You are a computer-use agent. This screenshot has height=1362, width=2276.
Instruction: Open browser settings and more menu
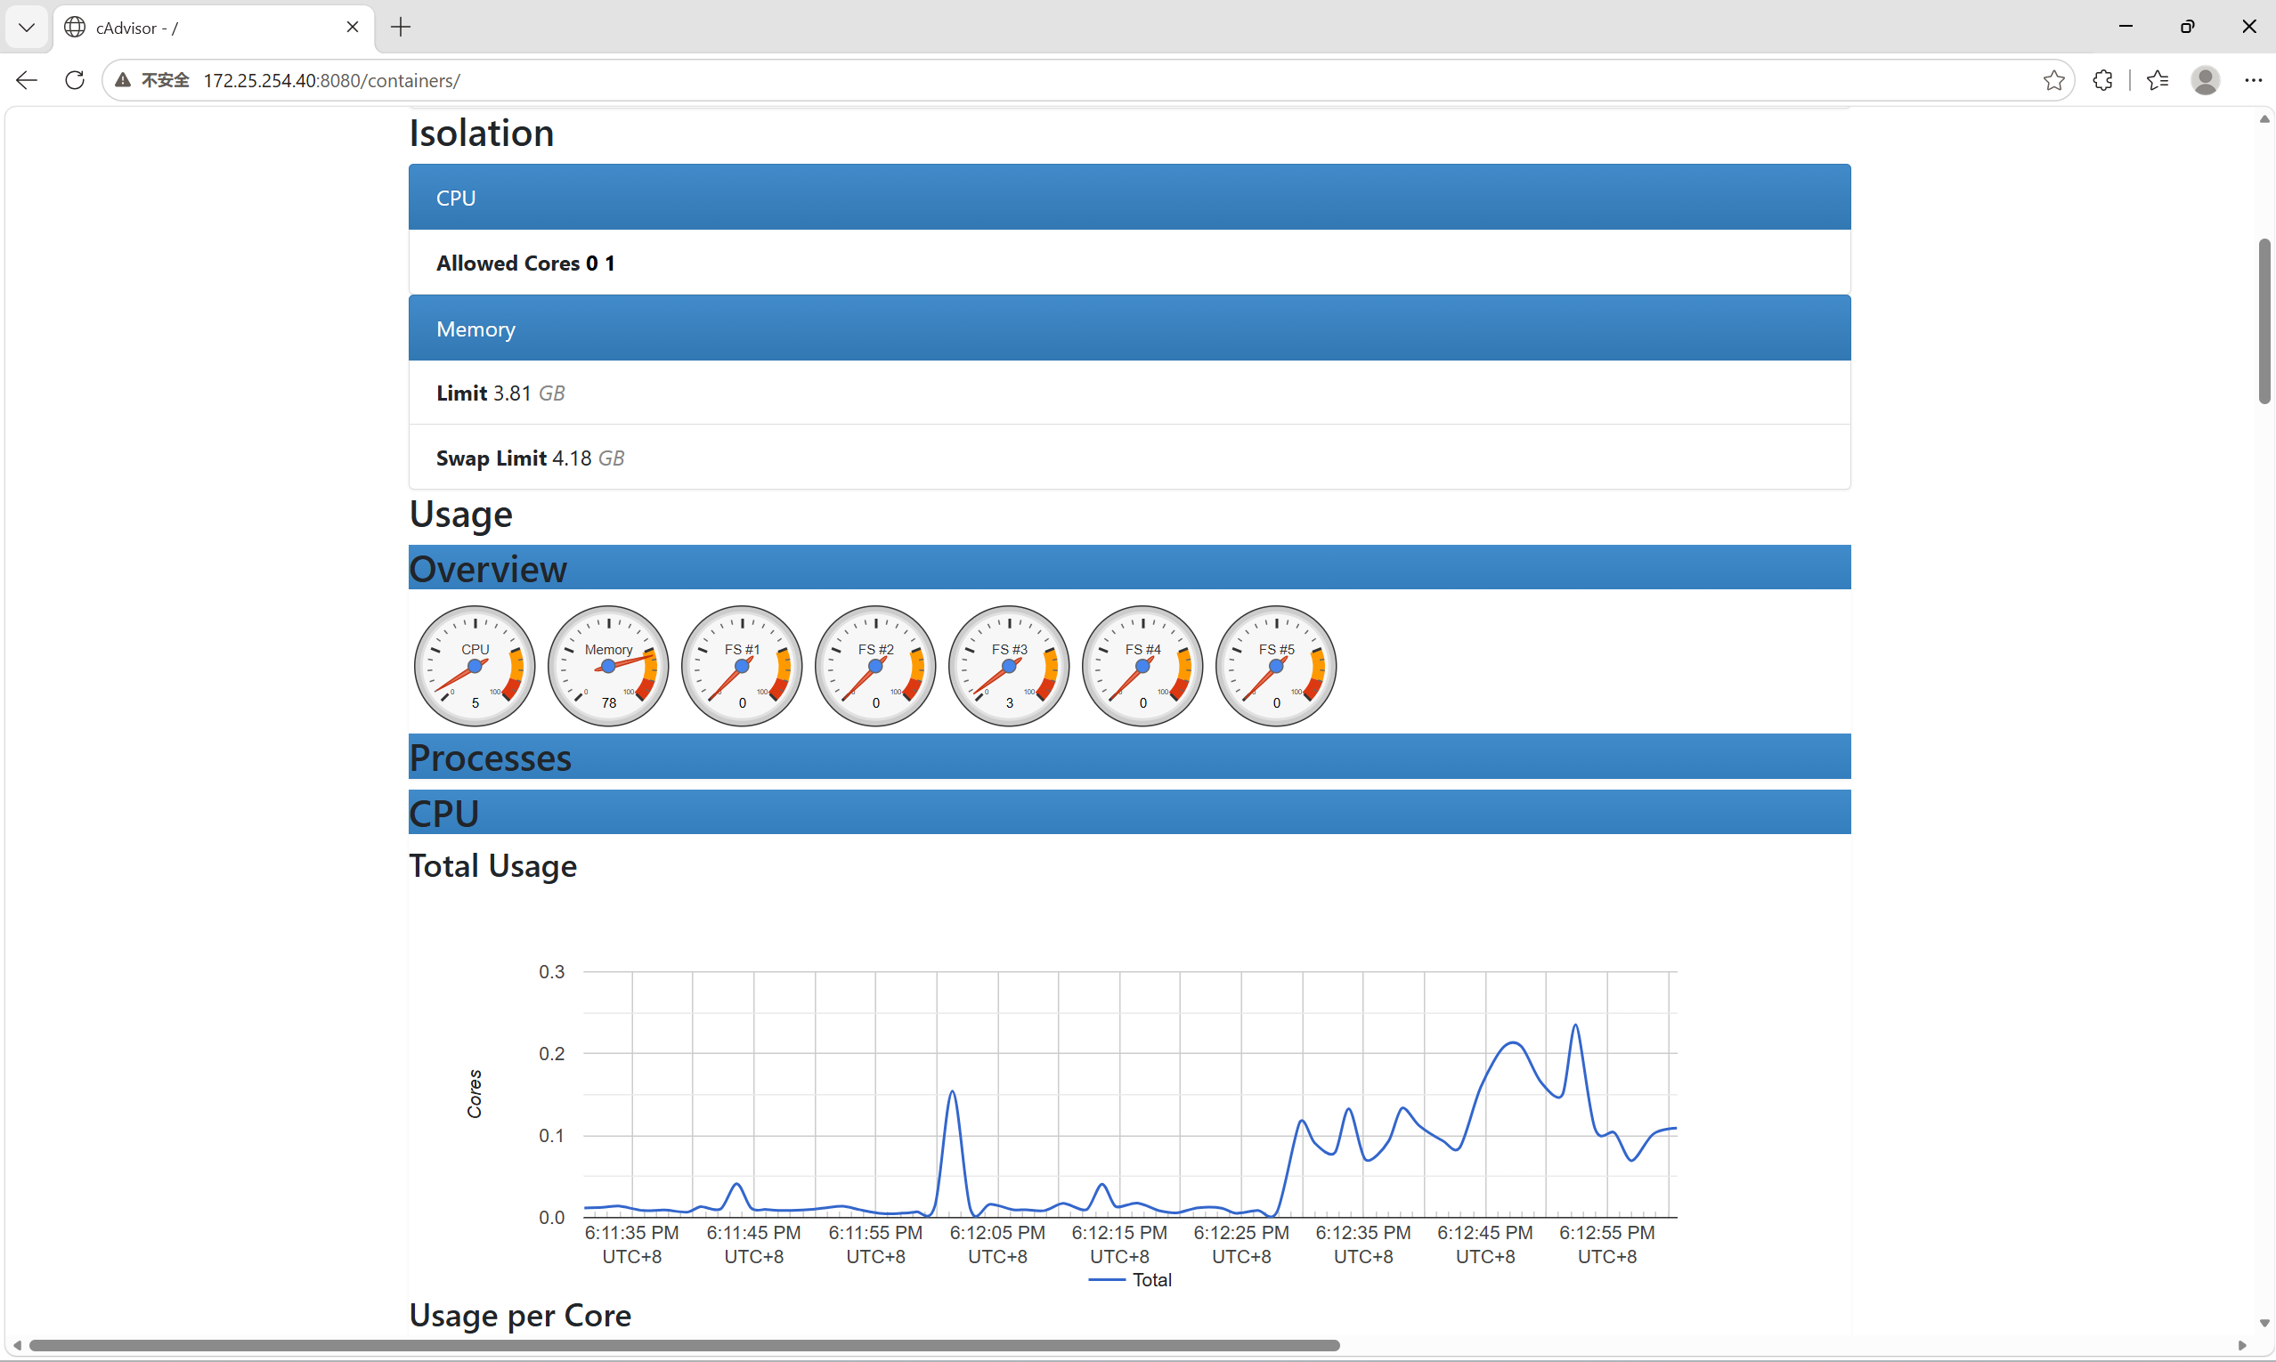pos(2253,81)
